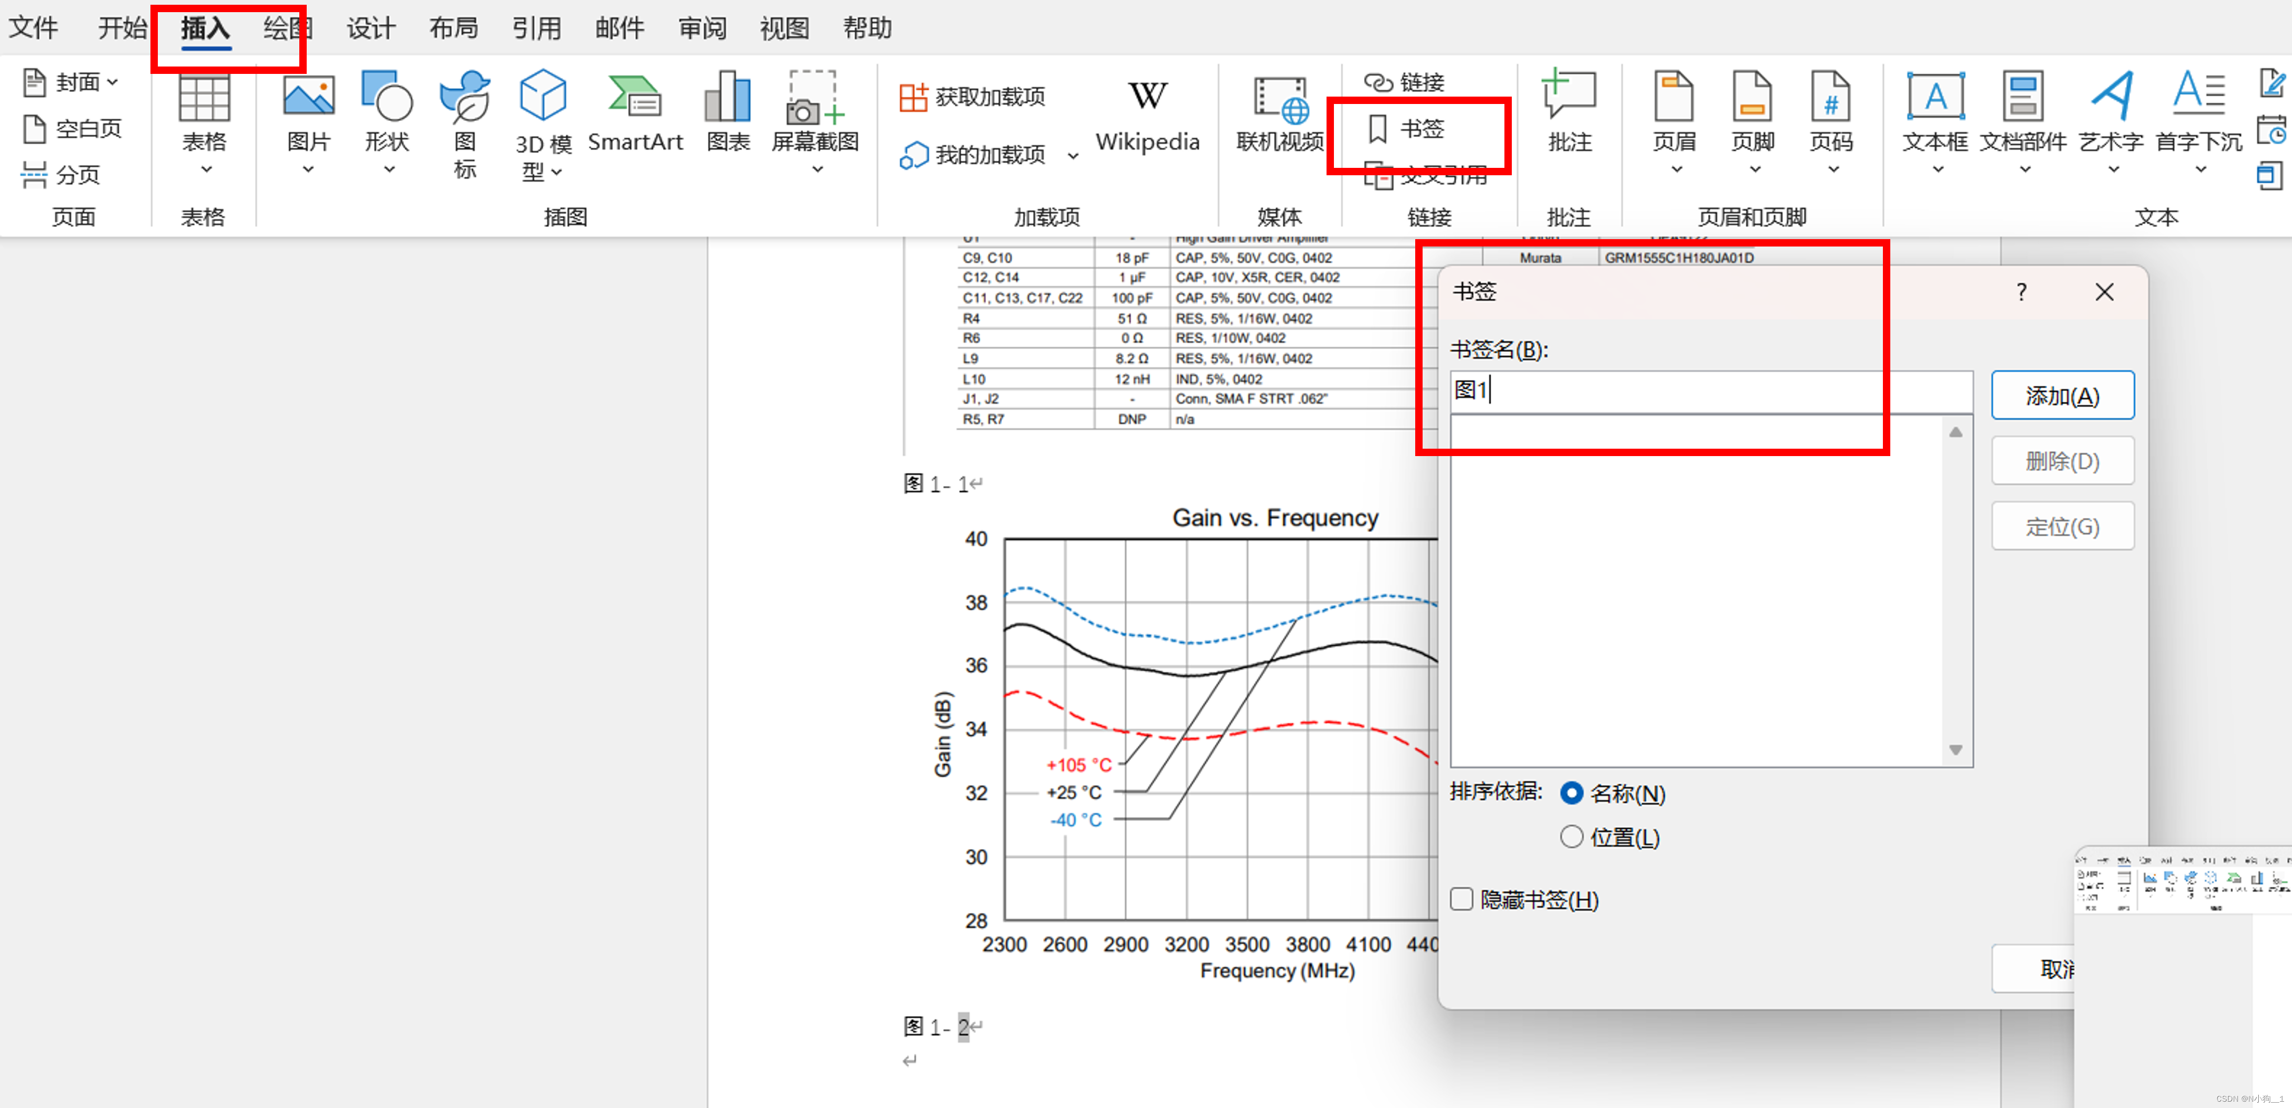Insert a 3D model (3D 模型)

[x=543, y=126]
